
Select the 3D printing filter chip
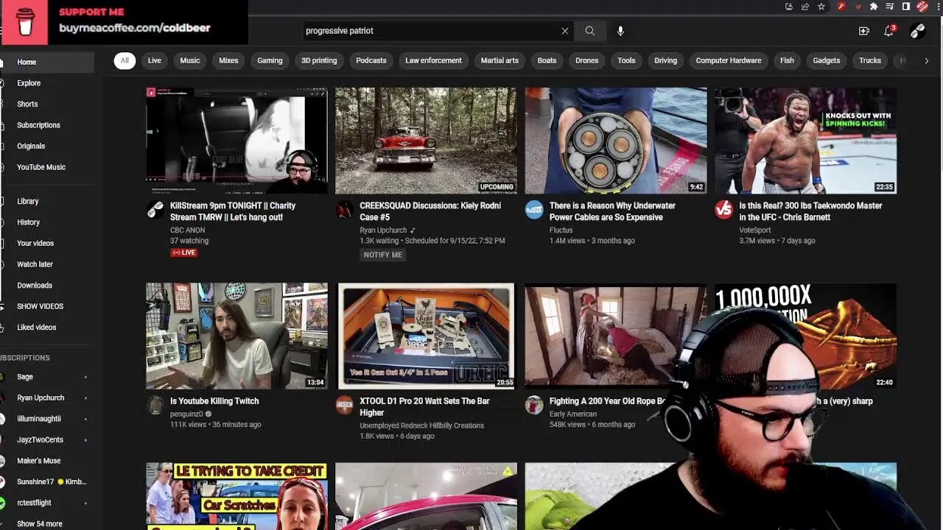[x=319, y=60]
